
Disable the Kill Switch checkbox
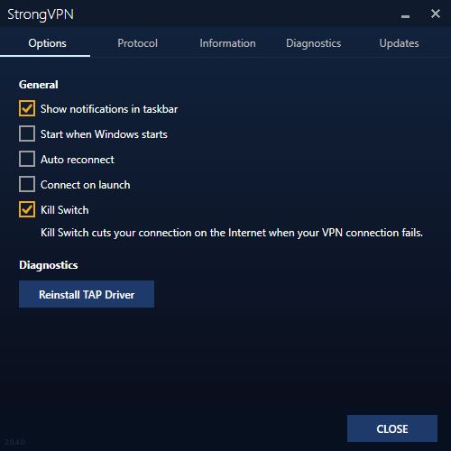(27, 209)
